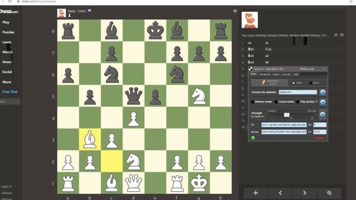Click the sidebar search box
Image resolution: width=356 pixels, height=200 pixels.
click(x=10, y=102)
